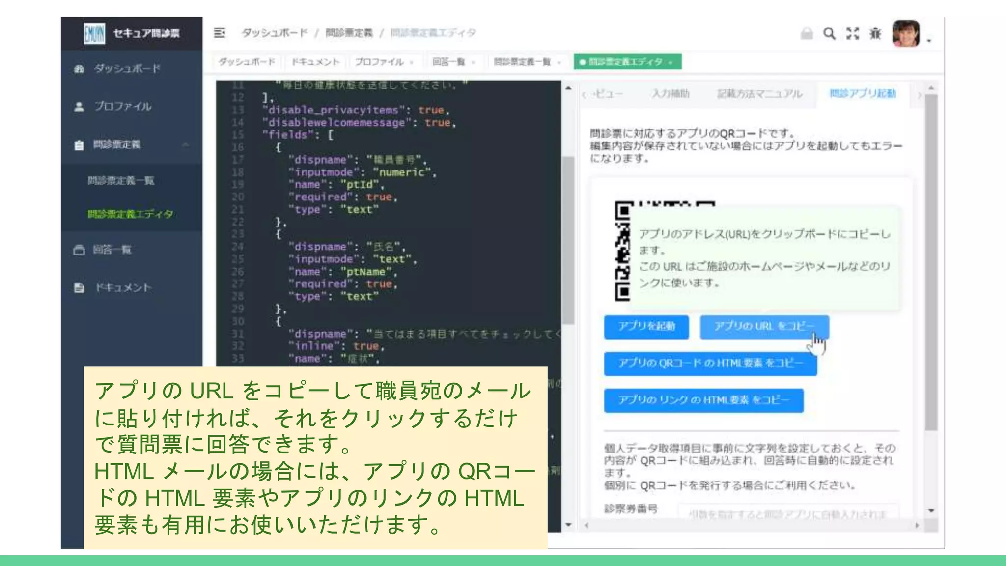
Task: Click アプリのリンクの HTML要素をコピー button
Action: (704, 400)
